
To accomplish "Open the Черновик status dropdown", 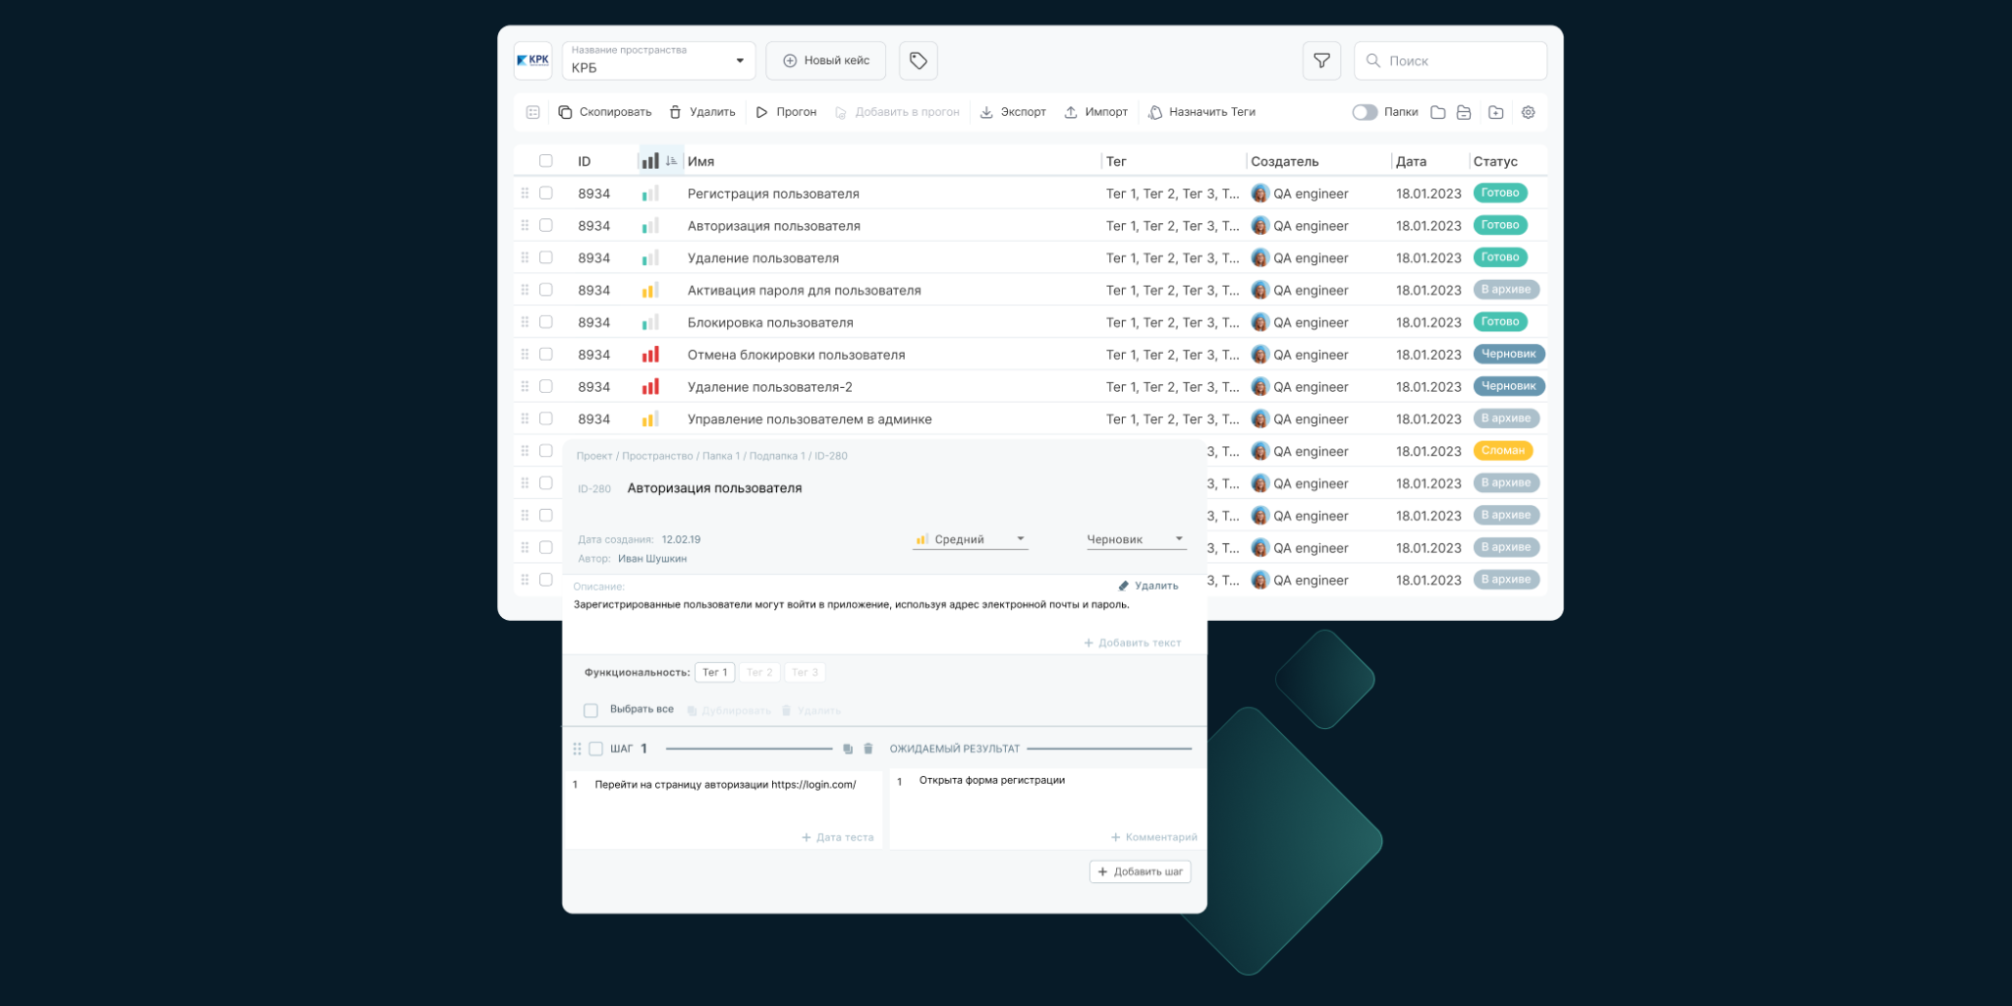I will [1135, 539].
